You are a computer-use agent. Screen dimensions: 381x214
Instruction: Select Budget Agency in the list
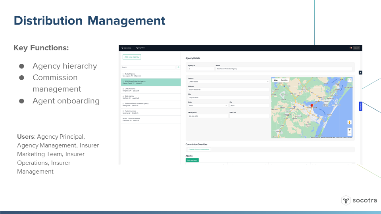click(x=151, y=75)
